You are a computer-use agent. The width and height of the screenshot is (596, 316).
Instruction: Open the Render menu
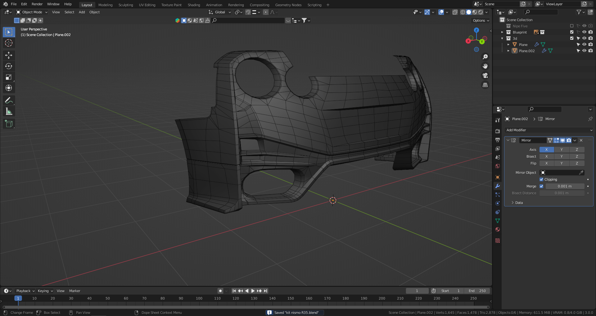click(37, 4)
